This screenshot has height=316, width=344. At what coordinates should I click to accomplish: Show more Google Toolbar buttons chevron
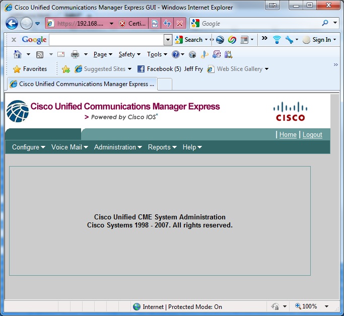(264, 38)
